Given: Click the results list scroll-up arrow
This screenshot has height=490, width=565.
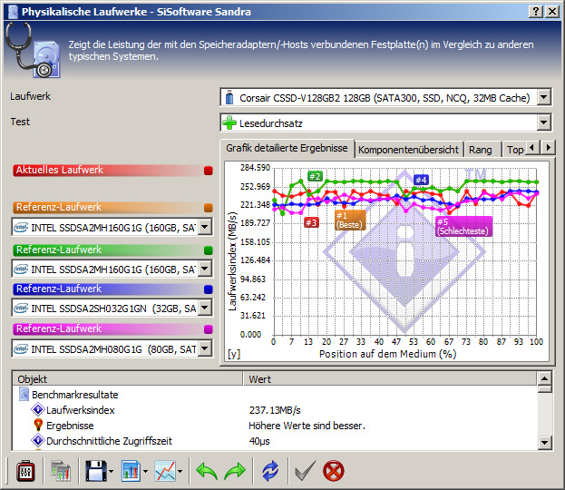Looking at the screenshot, I should [544, 378].
